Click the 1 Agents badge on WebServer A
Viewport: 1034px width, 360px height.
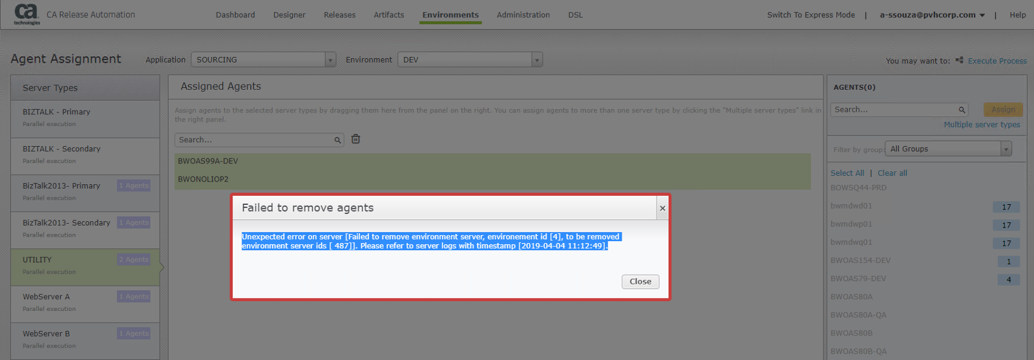tap(134, 297)
